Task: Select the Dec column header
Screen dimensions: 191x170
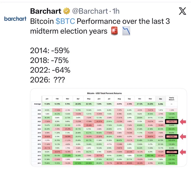Action: [161, 99]
